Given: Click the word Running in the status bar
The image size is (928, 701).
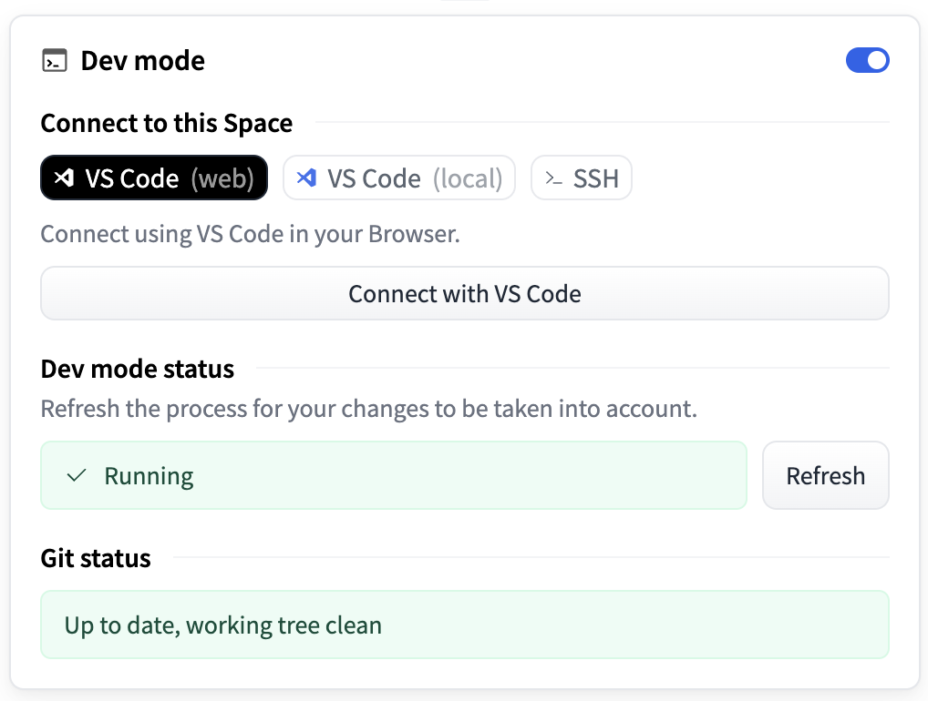Looking at the screenshot, I should point(150,474).
